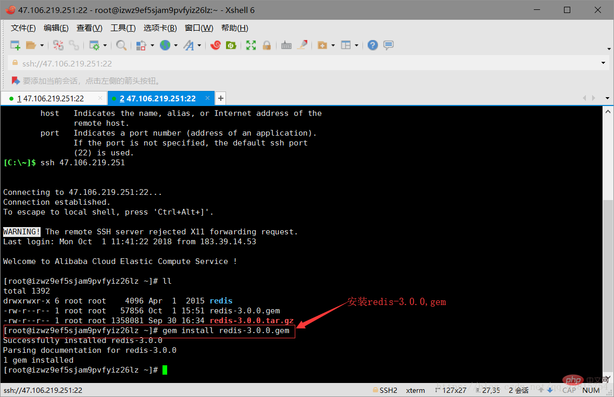614x397 pixels.
Task: Click the New Session toolbar icon
Action: tap(15, 45)
